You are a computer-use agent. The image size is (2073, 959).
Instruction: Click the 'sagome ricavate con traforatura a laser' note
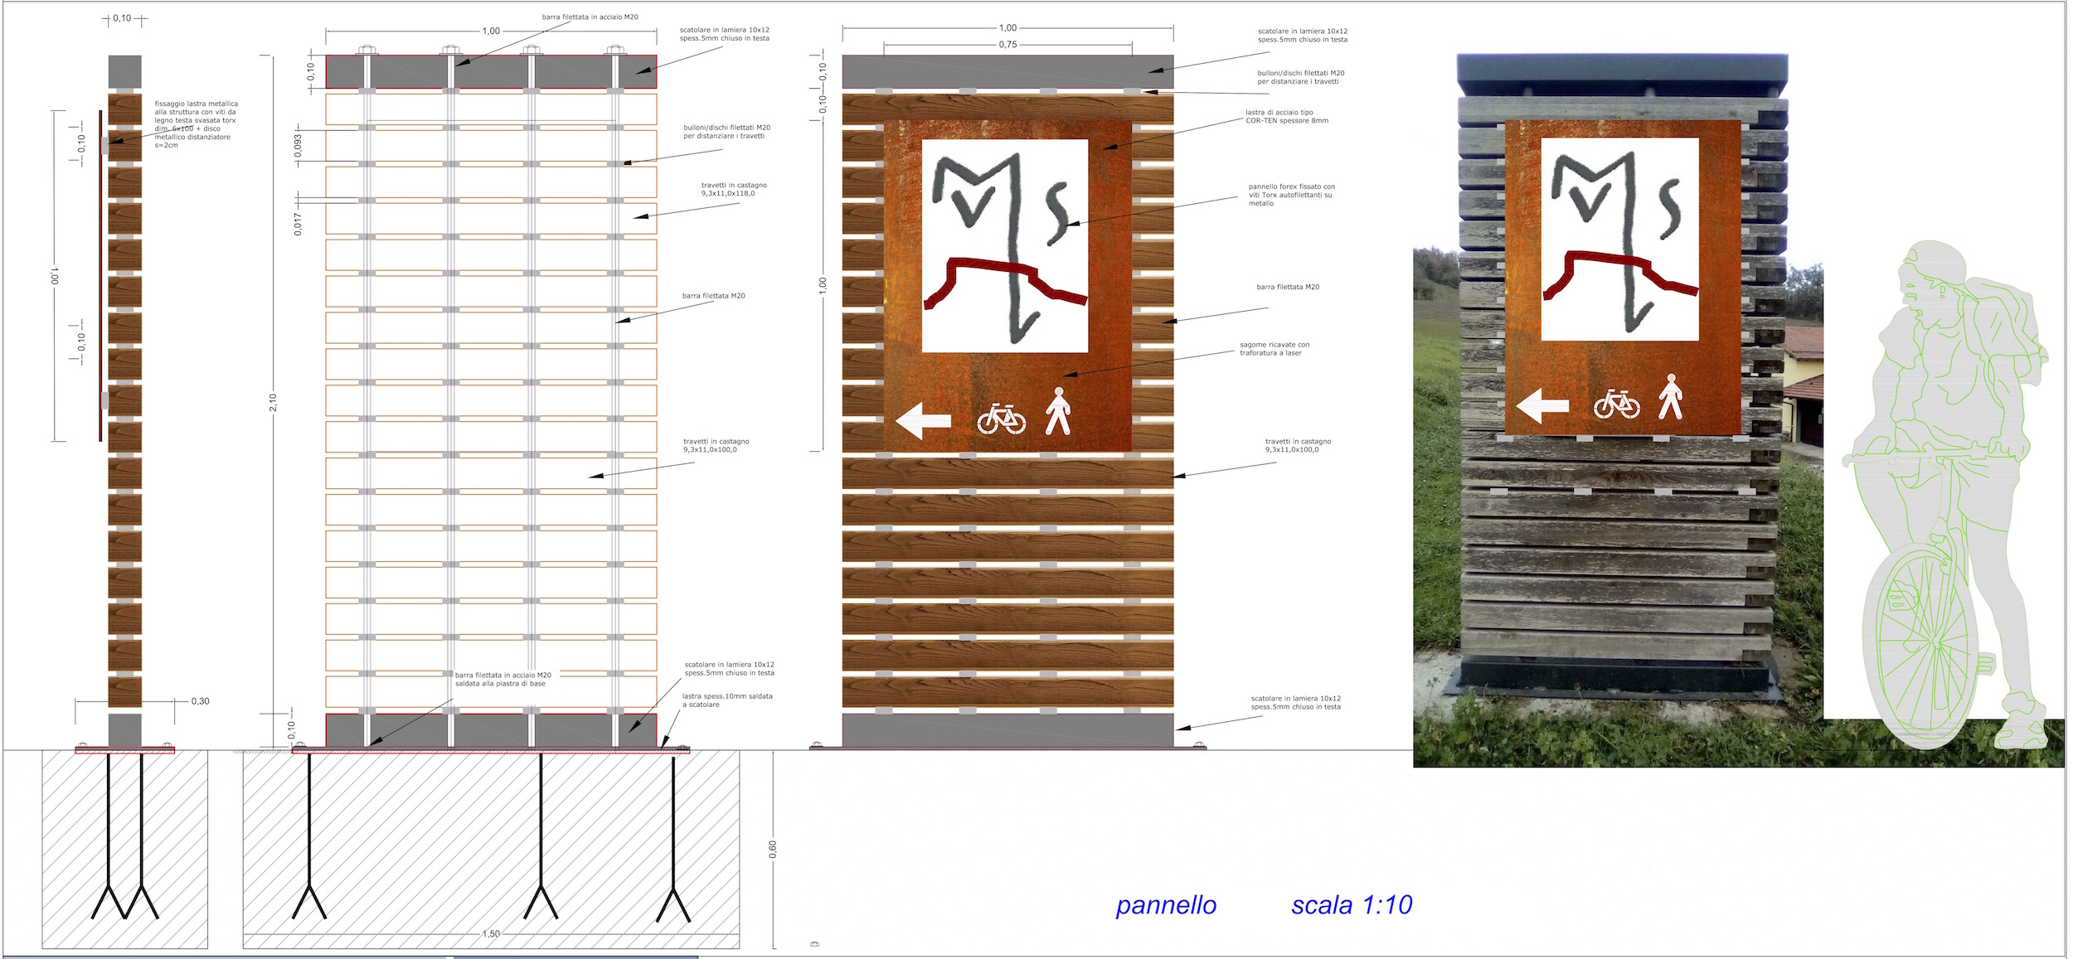1274,349
